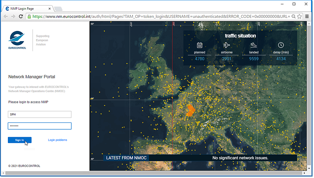This screenshot has height=178, width=314.
Task: Open the Chrome hamburger menu
Action: [x=307, y=16]
